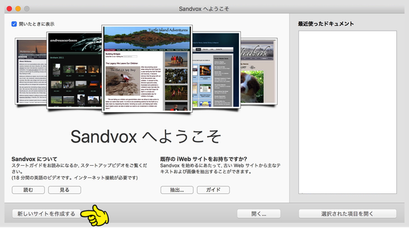This screenshot has width=409, height=233.
Task: Click the Sandvox へようこそ large heading
Action: pyautogui.click(x=146, y=136)
